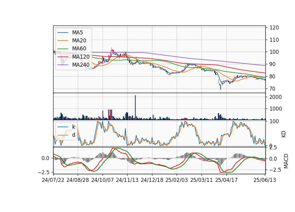The image size is (295, 212).
Task: Click the tallest volume spike bar
Action: pos(135,108)
